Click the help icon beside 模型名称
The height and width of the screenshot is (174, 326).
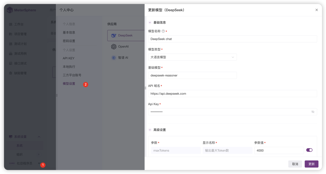click(163, 31)
